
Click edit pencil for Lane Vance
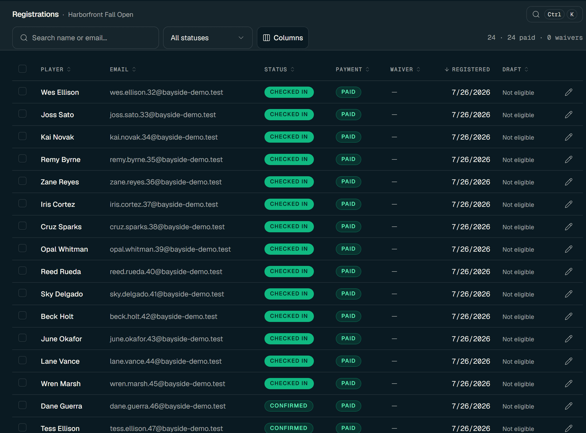tap(568, 361)
